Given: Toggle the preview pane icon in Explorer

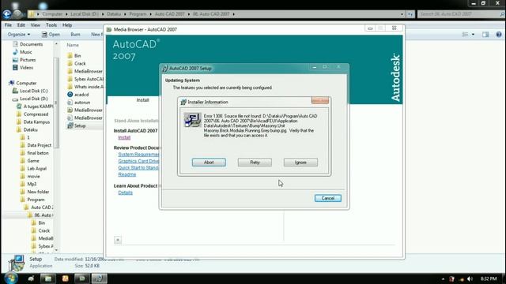Looking at the screenshot, I should coord(485,35).
